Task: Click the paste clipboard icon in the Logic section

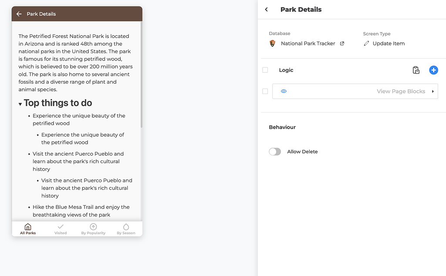Action: [x=416, y=70]
